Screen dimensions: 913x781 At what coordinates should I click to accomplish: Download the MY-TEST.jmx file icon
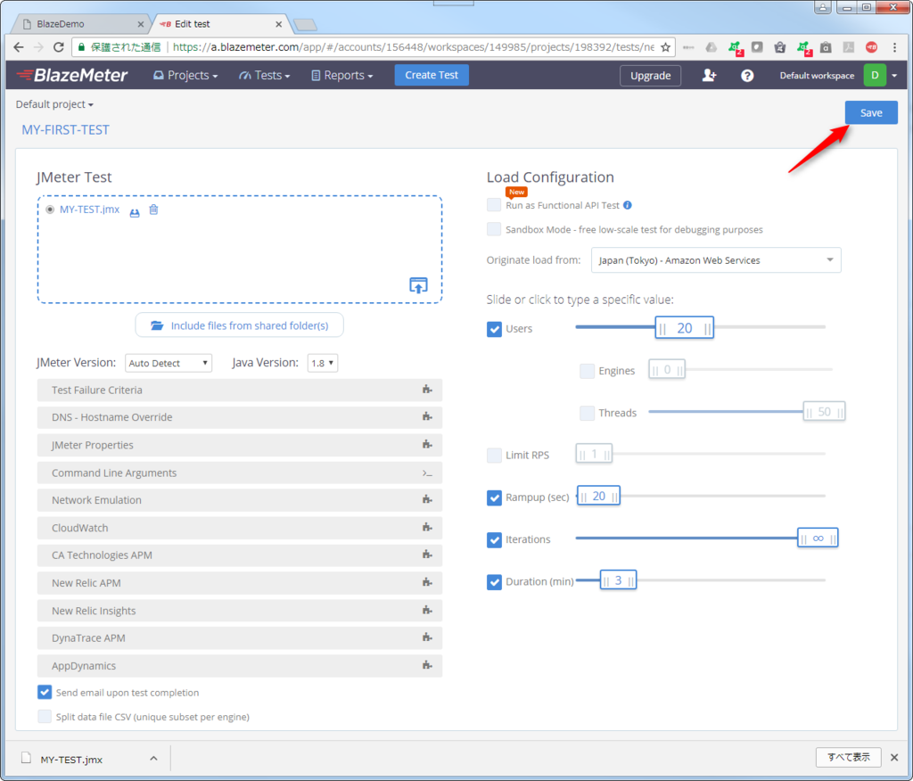(x=135, y=212)
